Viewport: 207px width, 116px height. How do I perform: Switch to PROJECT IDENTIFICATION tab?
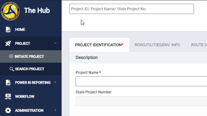(x=99, y=45)
